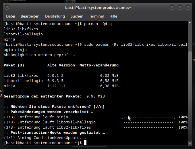This screenshot has width=195, height=149.
Task: Click the 'Abhängigkeiten werden geprüft' line
Action: point(39,55)
